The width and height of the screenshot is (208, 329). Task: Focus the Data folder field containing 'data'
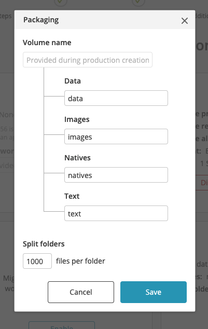click(116, 98)
